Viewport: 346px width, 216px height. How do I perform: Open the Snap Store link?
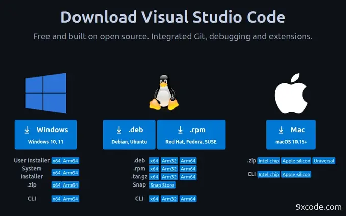tap(162, 185)
